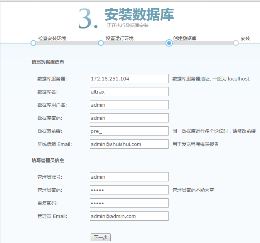This screenshot has height=243, width=260.
Task: Click the 系统信箱 Email input field
Action: (129, 144)
